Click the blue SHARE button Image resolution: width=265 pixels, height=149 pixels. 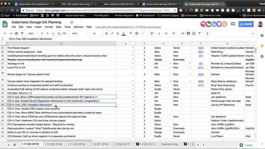click(246, 24)
